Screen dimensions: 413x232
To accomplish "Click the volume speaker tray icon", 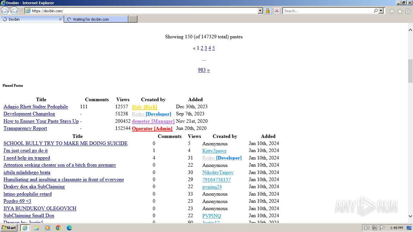I will [367, 228].
